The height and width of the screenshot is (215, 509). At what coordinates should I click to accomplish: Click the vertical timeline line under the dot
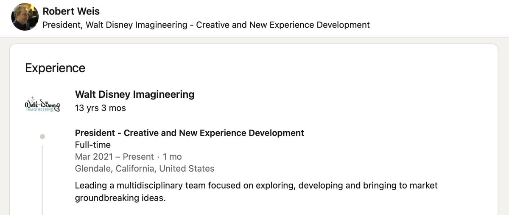[x=42, y=178]
